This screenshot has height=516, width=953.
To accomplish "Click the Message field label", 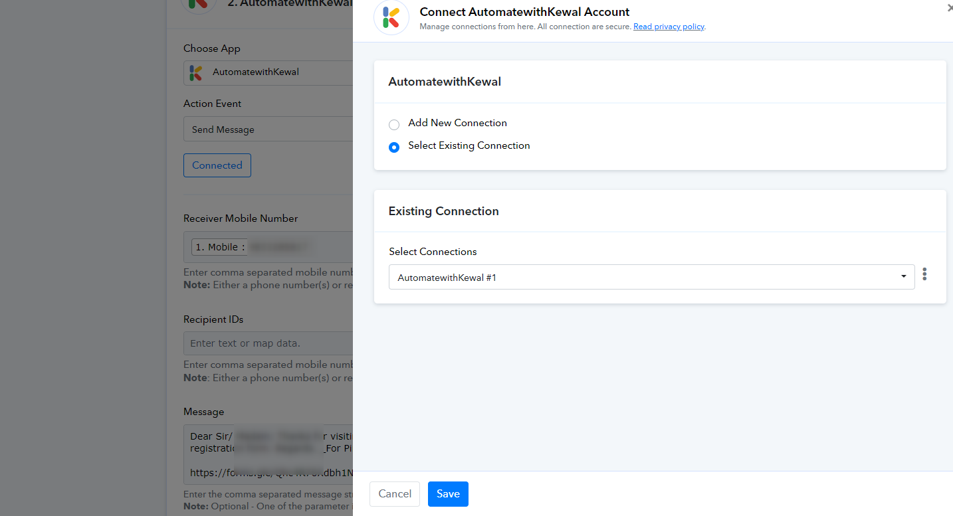I will pos(204,412).
